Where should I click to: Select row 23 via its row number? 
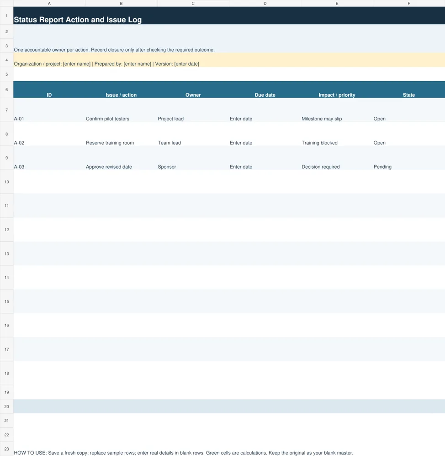(6, 449)
